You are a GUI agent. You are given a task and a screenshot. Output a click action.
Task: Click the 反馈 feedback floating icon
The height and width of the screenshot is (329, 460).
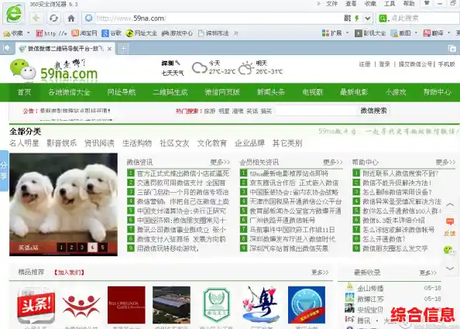[x=450, y=227]
